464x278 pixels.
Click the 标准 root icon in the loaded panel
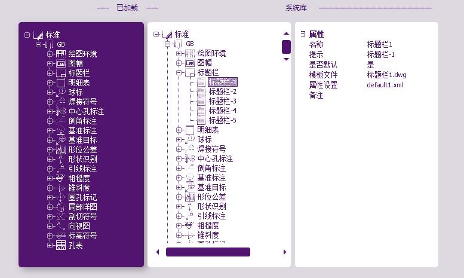pos(38,35)
